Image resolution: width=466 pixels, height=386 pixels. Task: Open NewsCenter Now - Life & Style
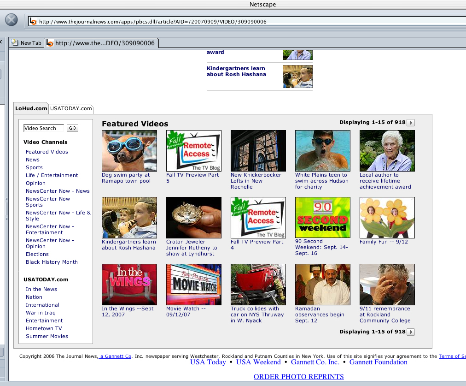58,215
